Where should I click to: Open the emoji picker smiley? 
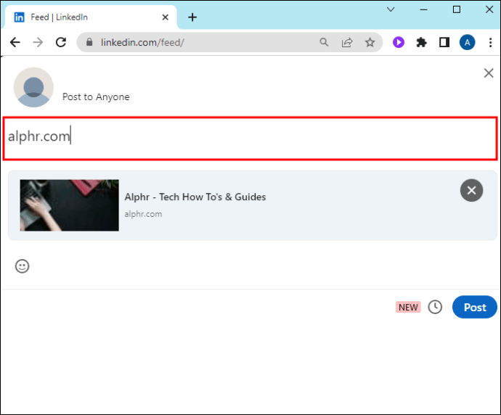(22, 266)
